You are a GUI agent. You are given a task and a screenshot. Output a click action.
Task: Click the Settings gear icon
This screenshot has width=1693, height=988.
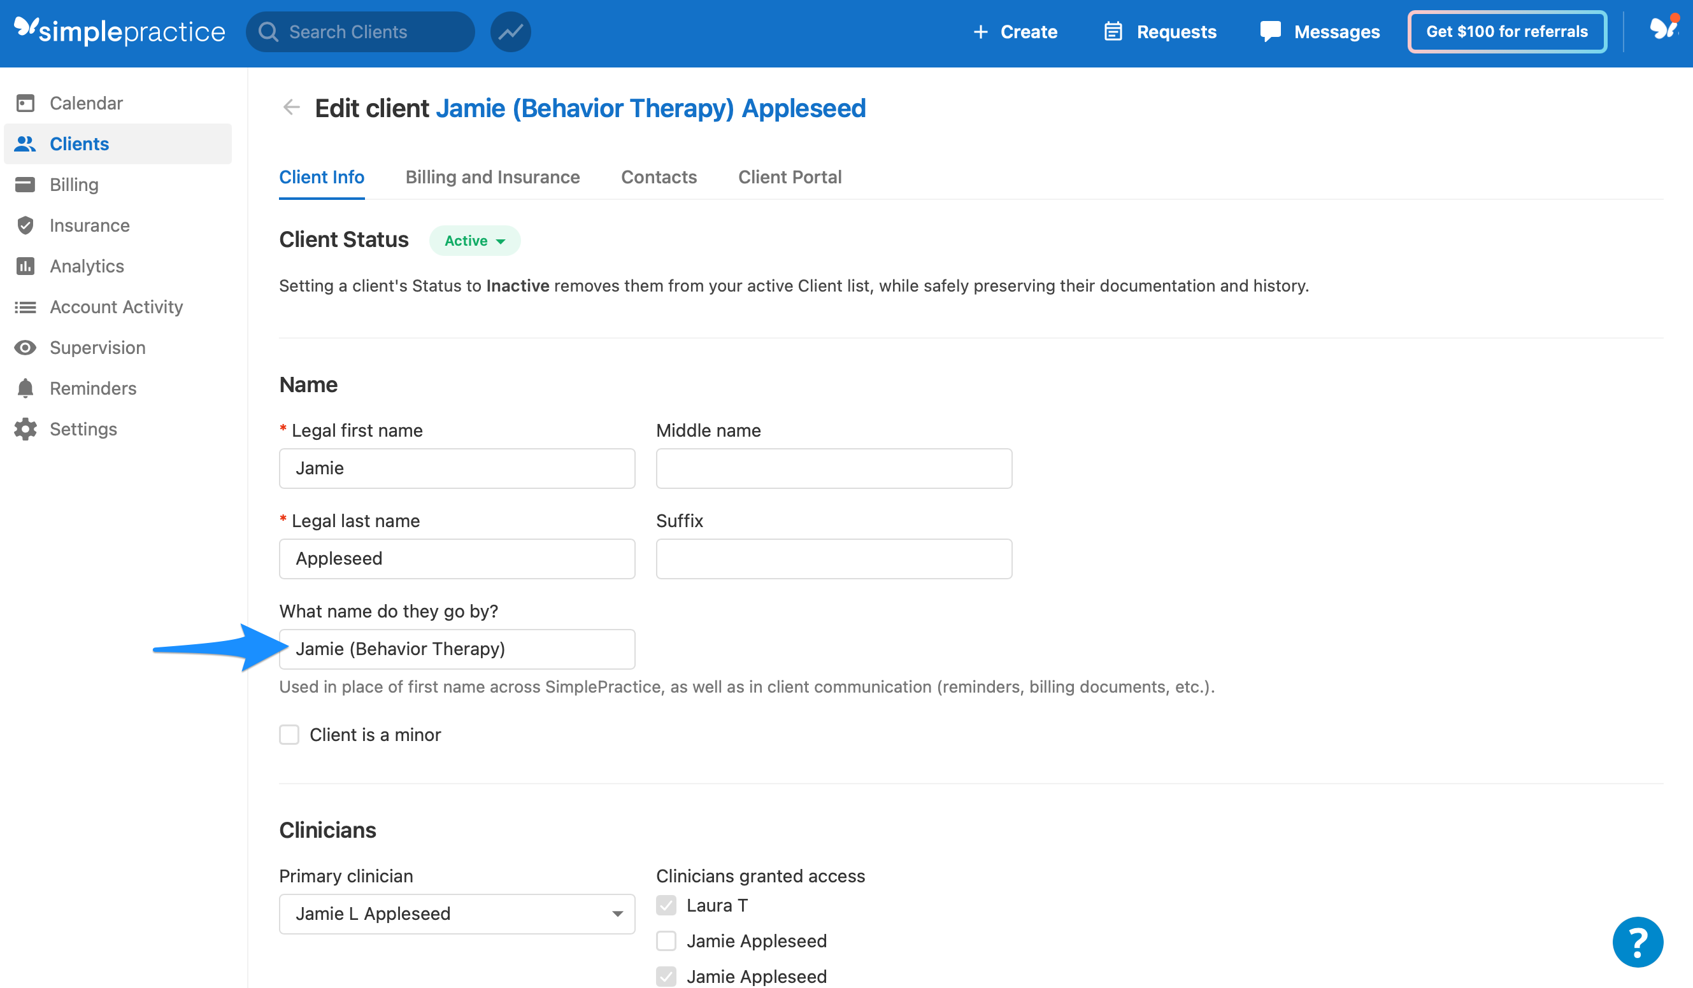pos(25,428)
